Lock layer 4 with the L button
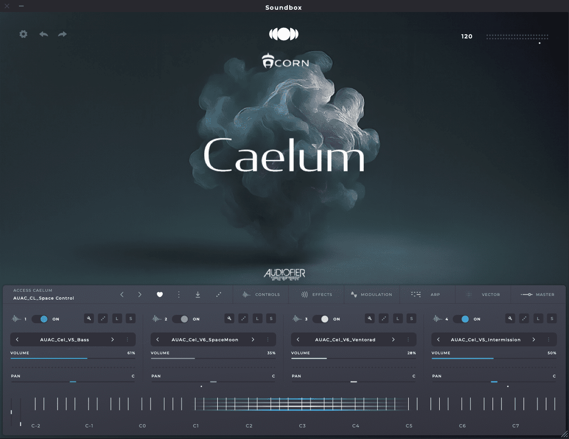 tap(538, 319)
